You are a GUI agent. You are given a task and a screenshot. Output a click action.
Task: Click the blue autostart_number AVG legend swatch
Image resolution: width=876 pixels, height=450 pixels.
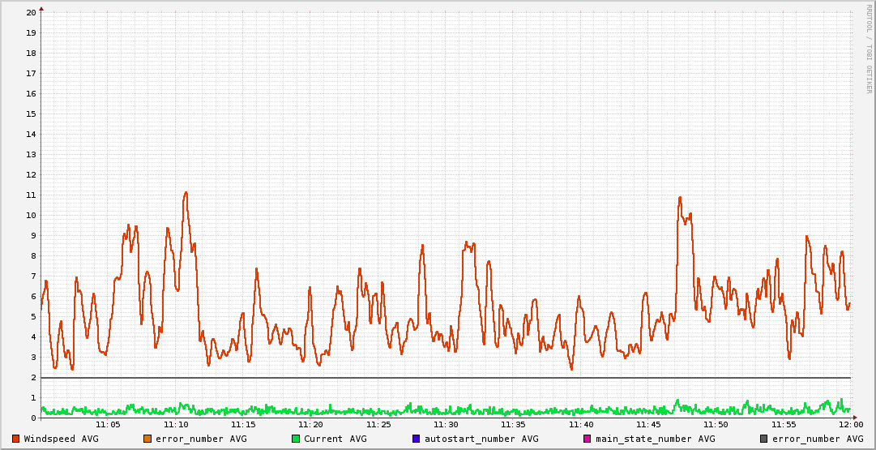point(416,439)
